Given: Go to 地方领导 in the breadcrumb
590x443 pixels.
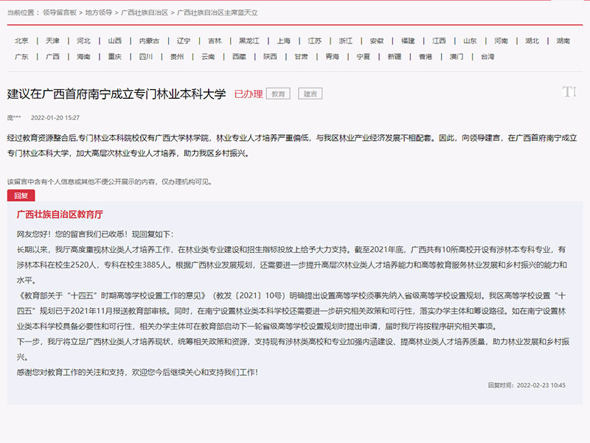Looking at the screenshot, I should (100, 13).
